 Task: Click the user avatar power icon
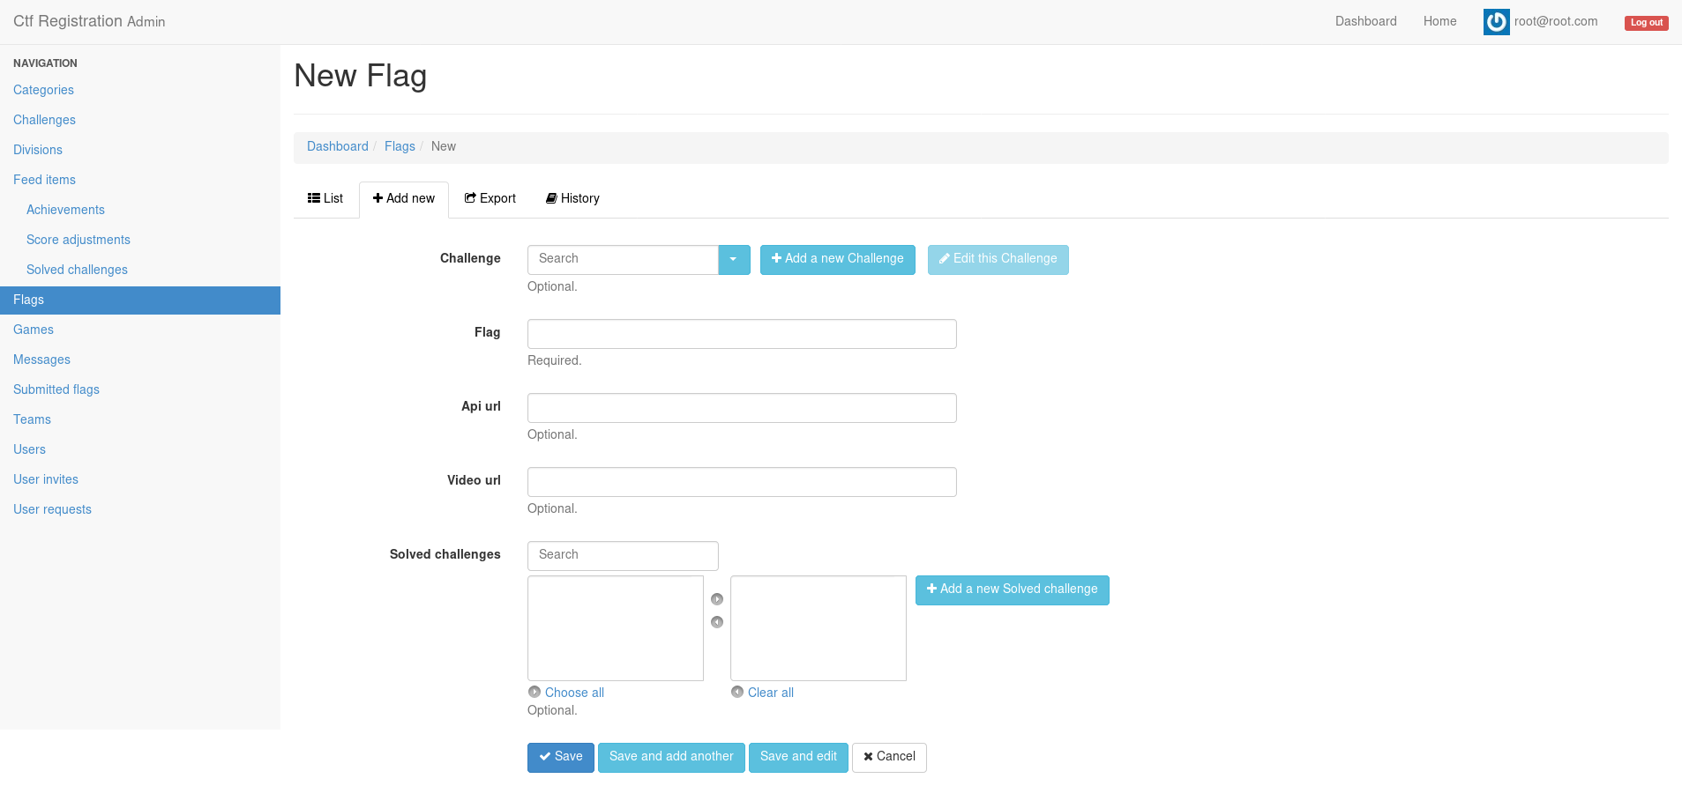[1496, 22]
